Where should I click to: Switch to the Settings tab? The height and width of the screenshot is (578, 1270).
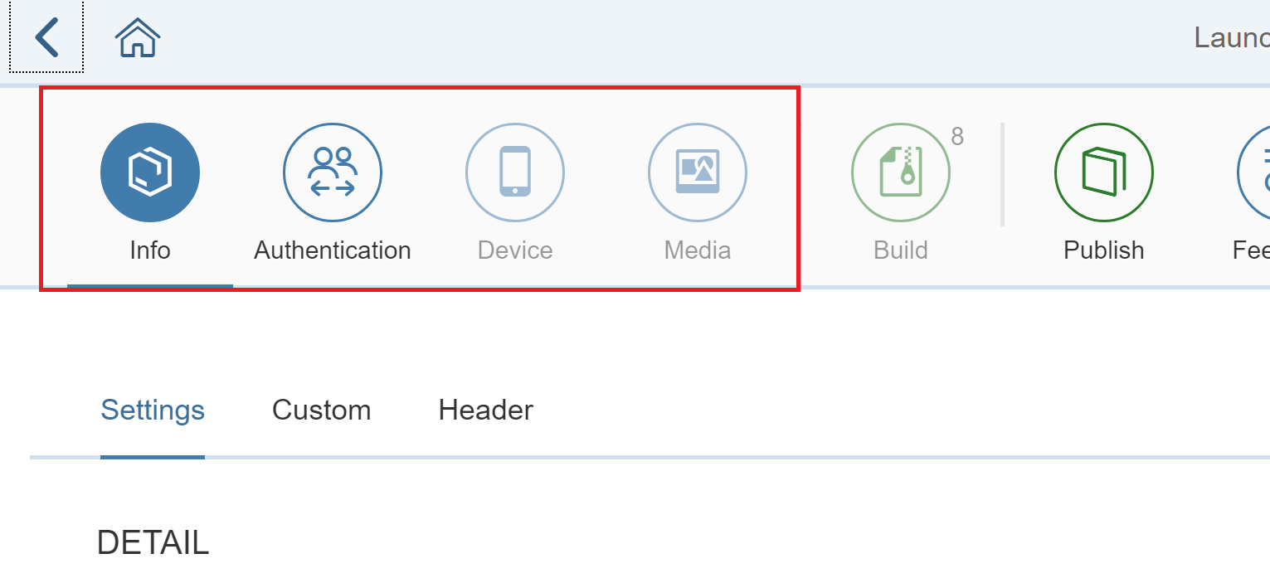tap(153, 410)
